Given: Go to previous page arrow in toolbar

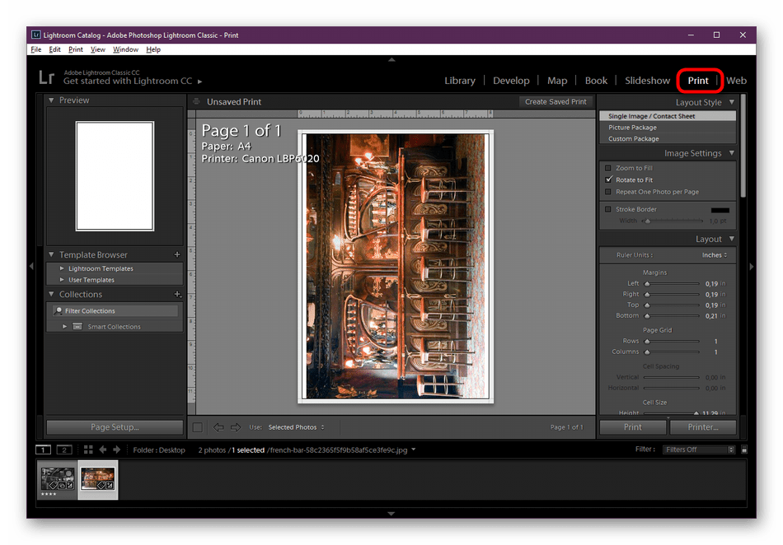Looking at the screenshot, I should click(218, 427).
